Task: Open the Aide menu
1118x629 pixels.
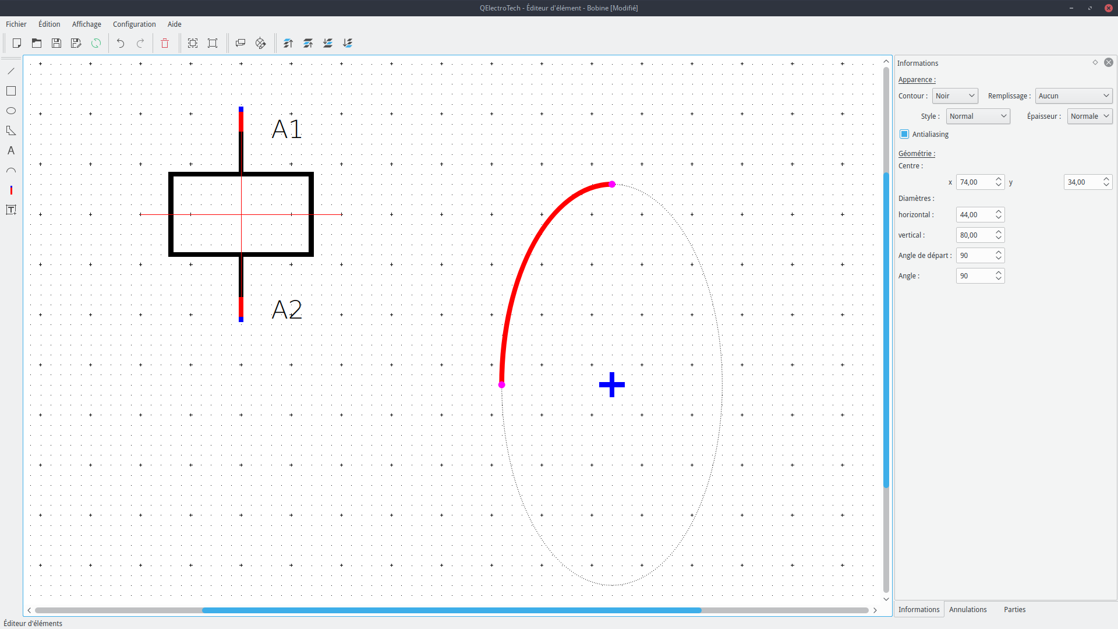Action: [x=175, y=24]
